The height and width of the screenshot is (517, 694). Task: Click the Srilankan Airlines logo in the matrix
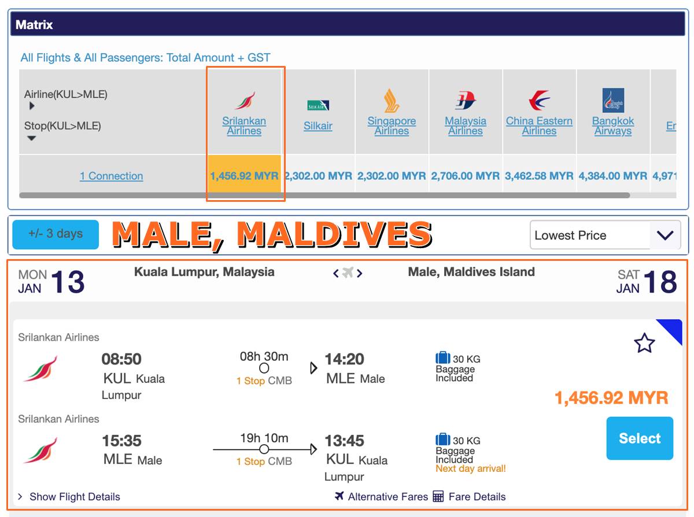(x=245, y=100)
